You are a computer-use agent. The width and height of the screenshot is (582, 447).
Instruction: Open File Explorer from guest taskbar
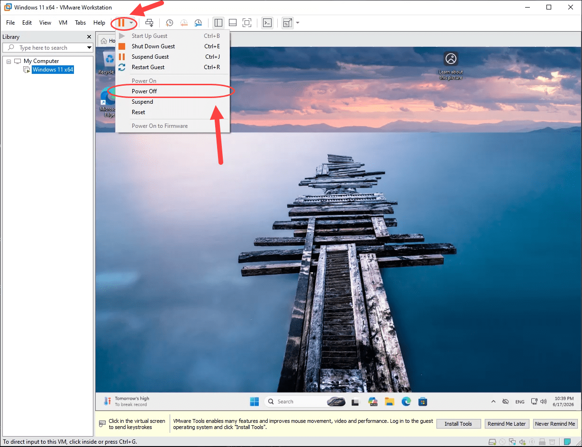point(390,402)
